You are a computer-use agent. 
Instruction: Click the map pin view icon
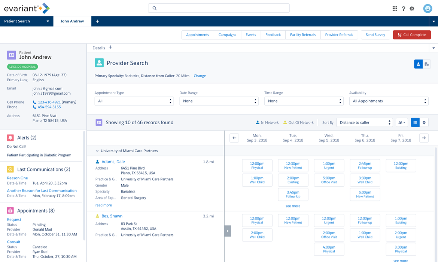click(424, 122)
